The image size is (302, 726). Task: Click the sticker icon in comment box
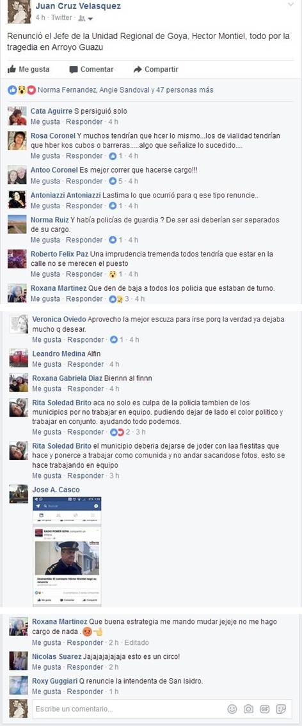(x=281, y=709)
